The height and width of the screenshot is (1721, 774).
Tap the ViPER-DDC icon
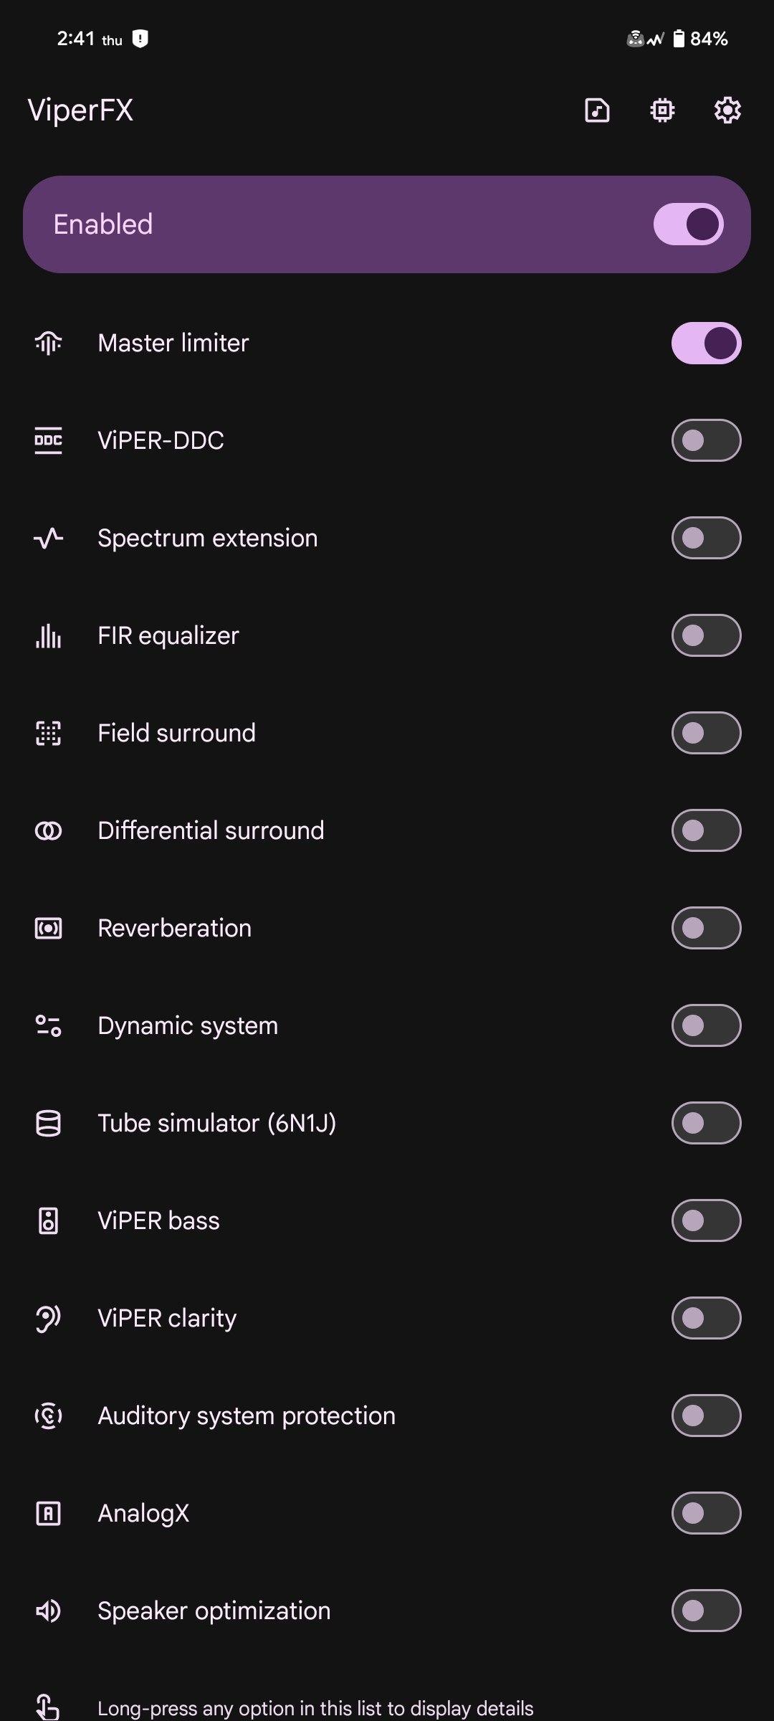point(49,440)
